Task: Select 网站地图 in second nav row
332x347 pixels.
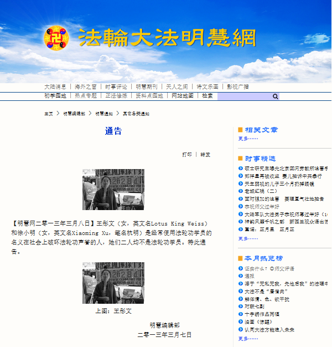Action: pos(183,96)
